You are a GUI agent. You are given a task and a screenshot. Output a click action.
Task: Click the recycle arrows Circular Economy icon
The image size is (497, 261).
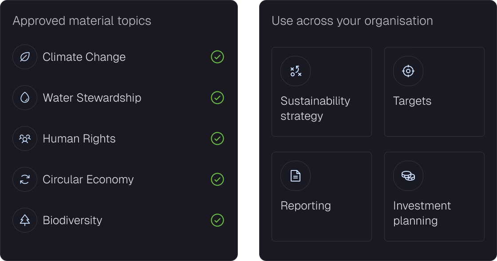25,179
